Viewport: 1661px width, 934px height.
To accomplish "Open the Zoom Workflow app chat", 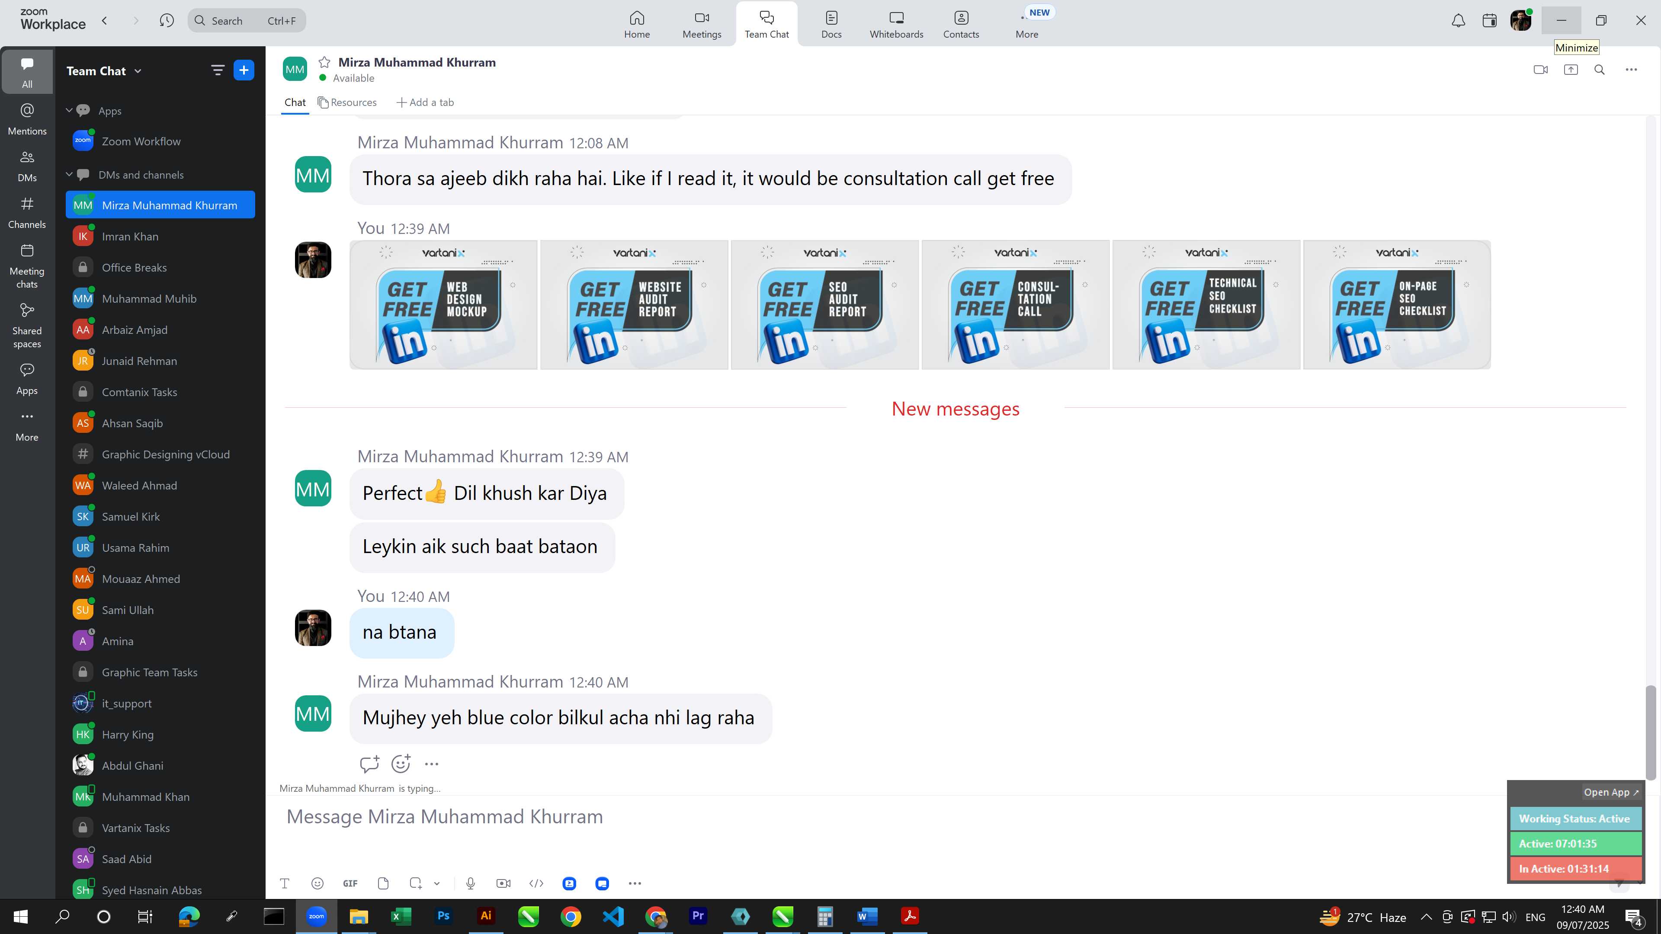I will [x=160, y=141].
